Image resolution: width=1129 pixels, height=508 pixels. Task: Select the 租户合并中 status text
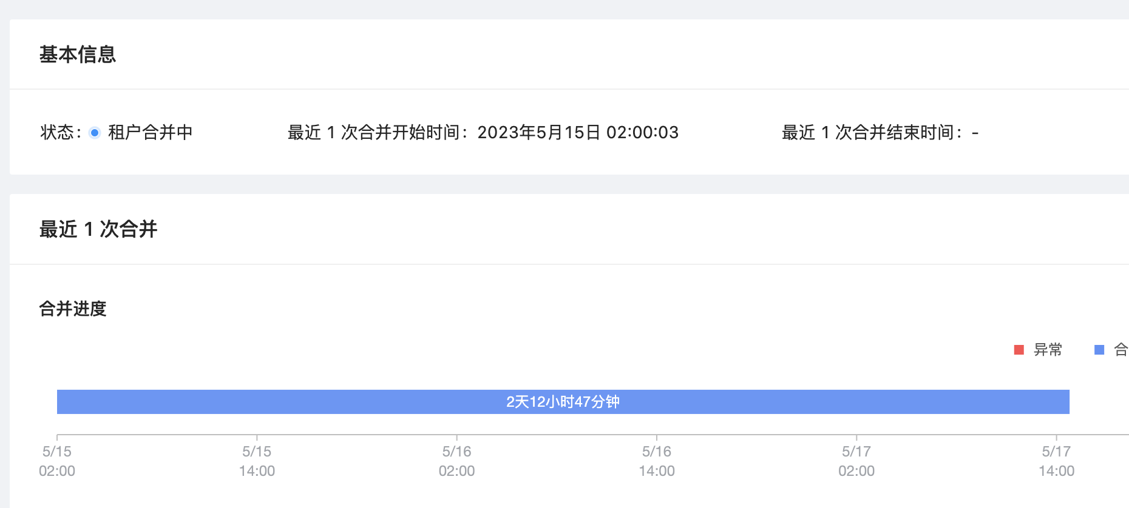[151, 132]
